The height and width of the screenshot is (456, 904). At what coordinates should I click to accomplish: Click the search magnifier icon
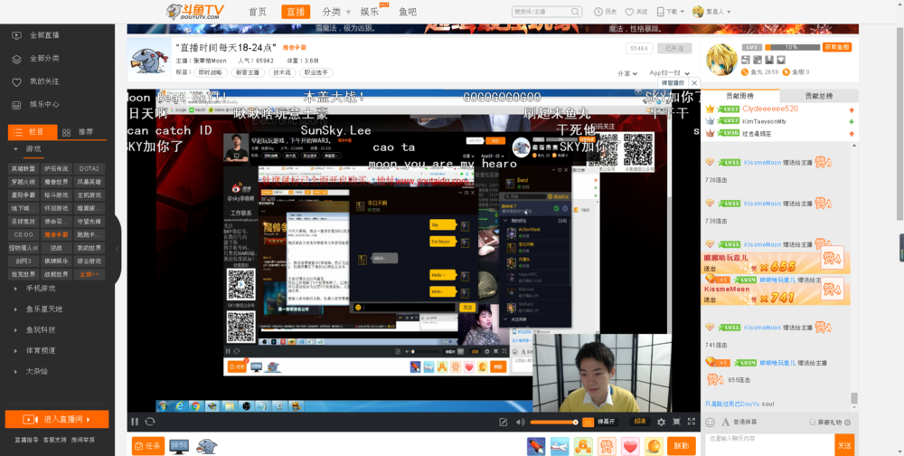(575, 12)
